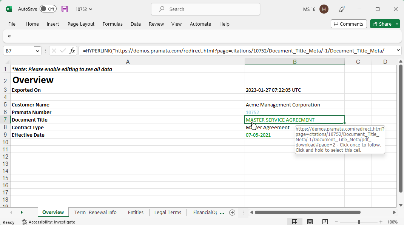Click the Name Box showing B7

click(19, 51)
